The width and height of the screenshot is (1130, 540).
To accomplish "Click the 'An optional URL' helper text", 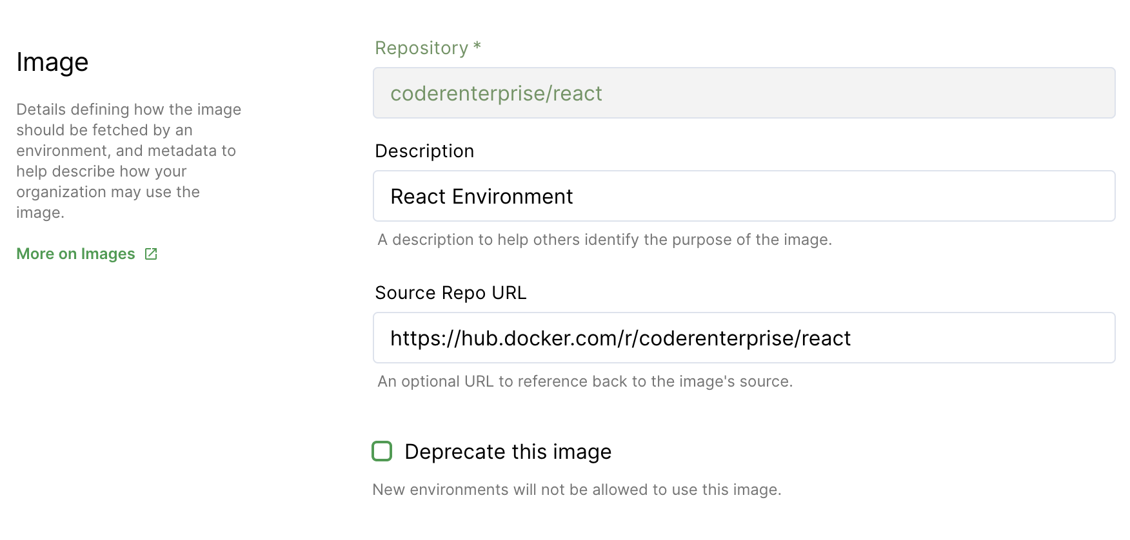I will pyautogui.click(x=584, y=381).
